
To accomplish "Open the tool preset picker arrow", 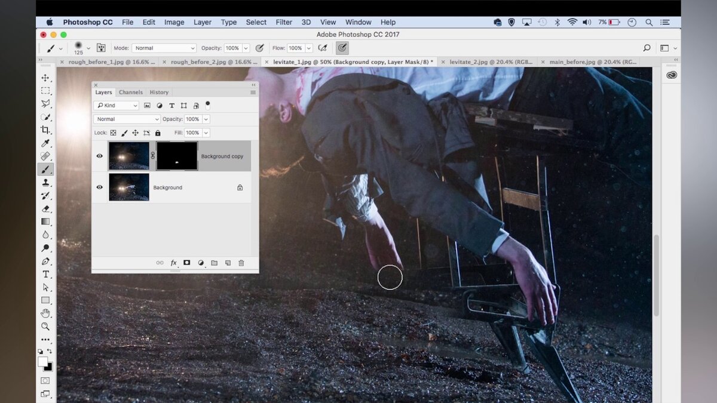I will pos(60,48).
